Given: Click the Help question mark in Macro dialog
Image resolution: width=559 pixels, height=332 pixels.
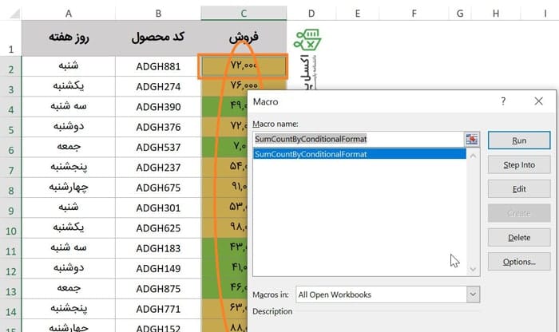Looking at the screenshot, I should click(x=503, y=101).
